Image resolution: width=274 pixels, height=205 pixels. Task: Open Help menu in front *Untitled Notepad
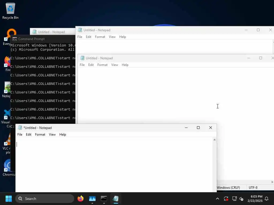(x=63, y=135)
